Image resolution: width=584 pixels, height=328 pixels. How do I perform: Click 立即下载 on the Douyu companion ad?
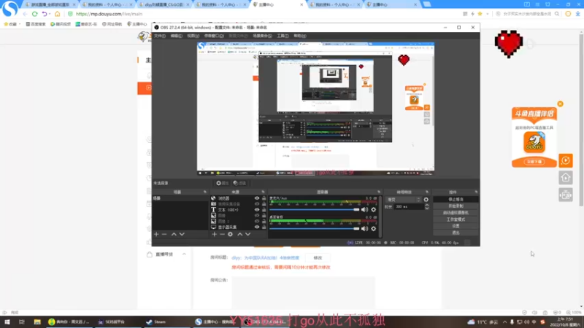(x=534, y=162)
